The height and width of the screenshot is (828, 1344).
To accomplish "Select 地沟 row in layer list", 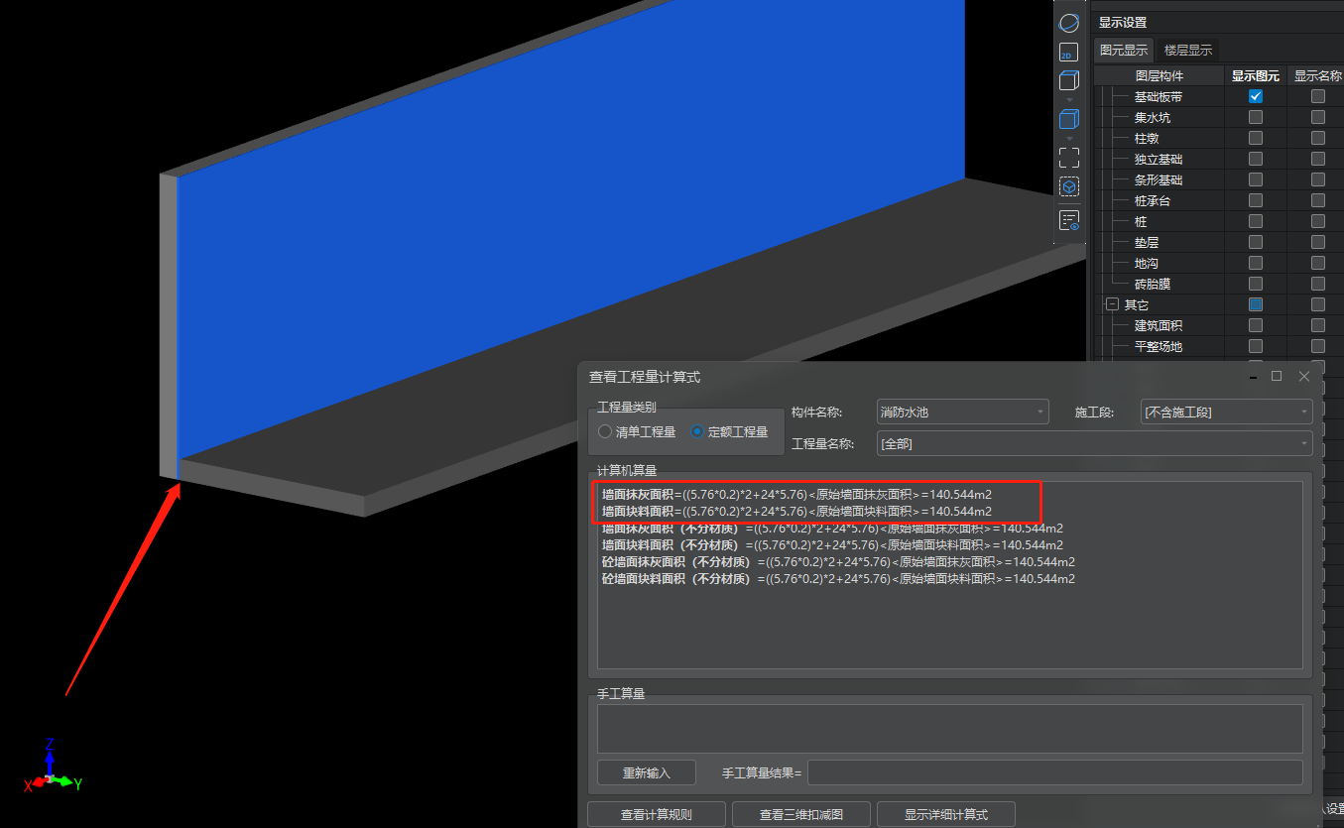I will 1147,263.
